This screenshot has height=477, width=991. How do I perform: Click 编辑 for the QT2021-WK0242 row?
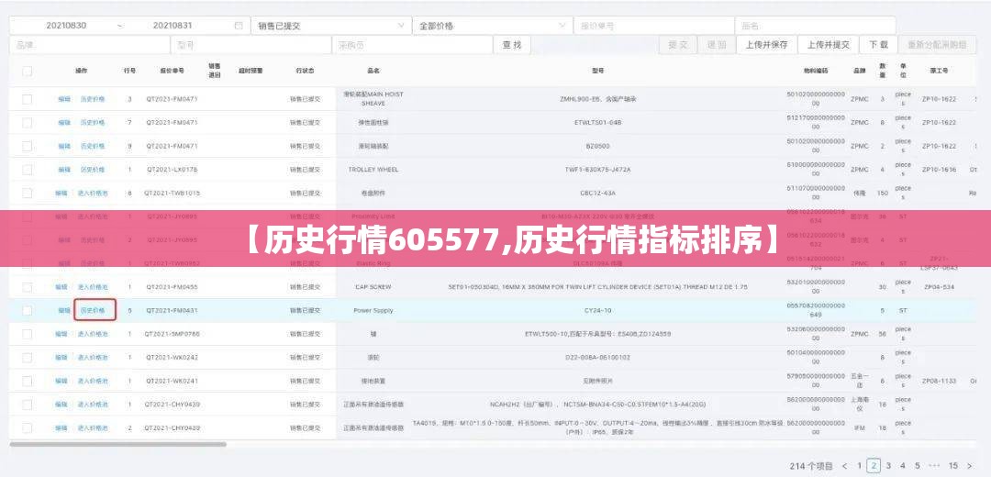(61, 357)
